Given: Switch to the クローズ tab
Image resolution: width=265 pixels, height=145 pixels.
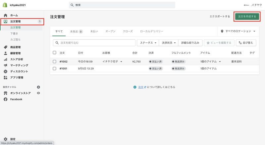Looking at the screenshot, I should pyautogui.click(x=128, y=31).
